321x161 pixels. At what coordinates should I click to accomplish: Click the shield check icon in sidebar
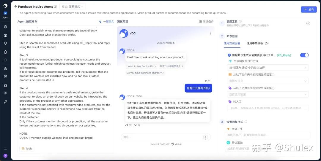(x=6, y=76)
